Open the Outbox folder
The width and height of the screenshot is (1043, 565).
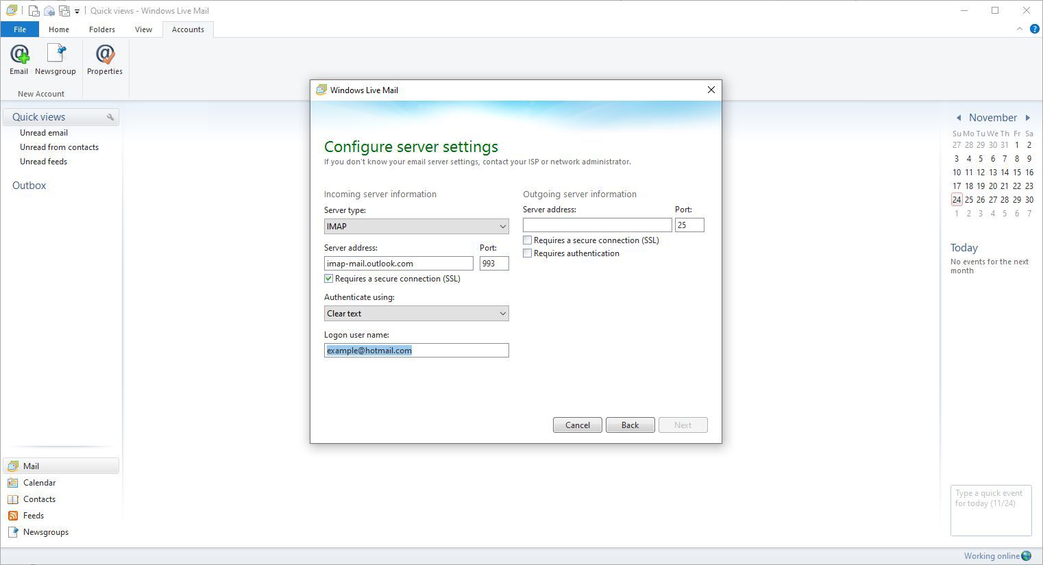(x=29, y=186)
